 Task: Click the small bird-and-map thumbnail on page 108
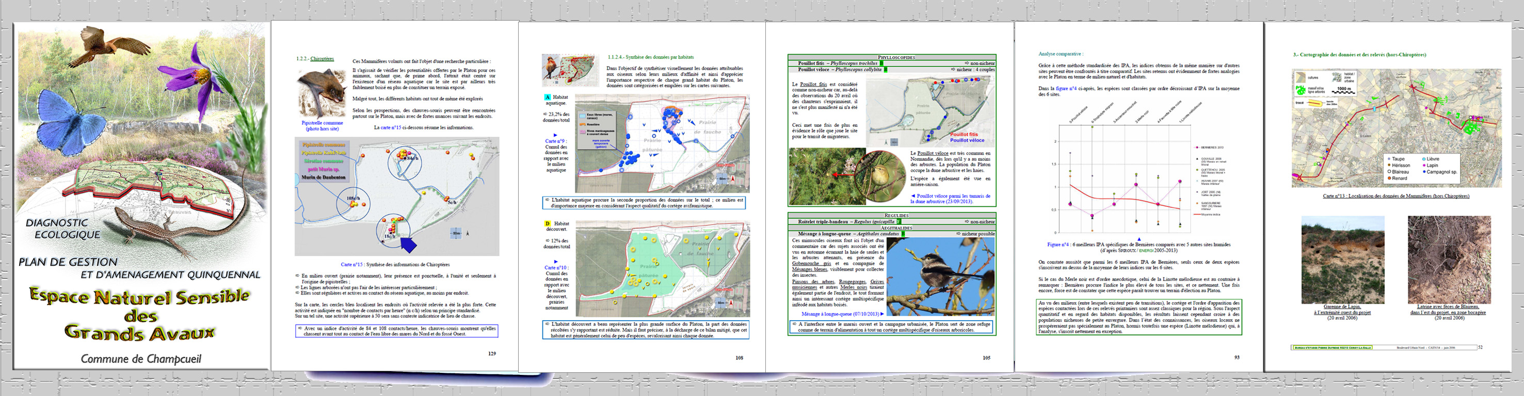pyautogui.click(x=570, y=70)
